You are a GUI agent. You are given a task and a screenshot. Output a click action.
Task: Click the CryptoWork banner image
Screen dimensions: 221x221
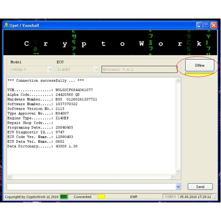(110, 43)
